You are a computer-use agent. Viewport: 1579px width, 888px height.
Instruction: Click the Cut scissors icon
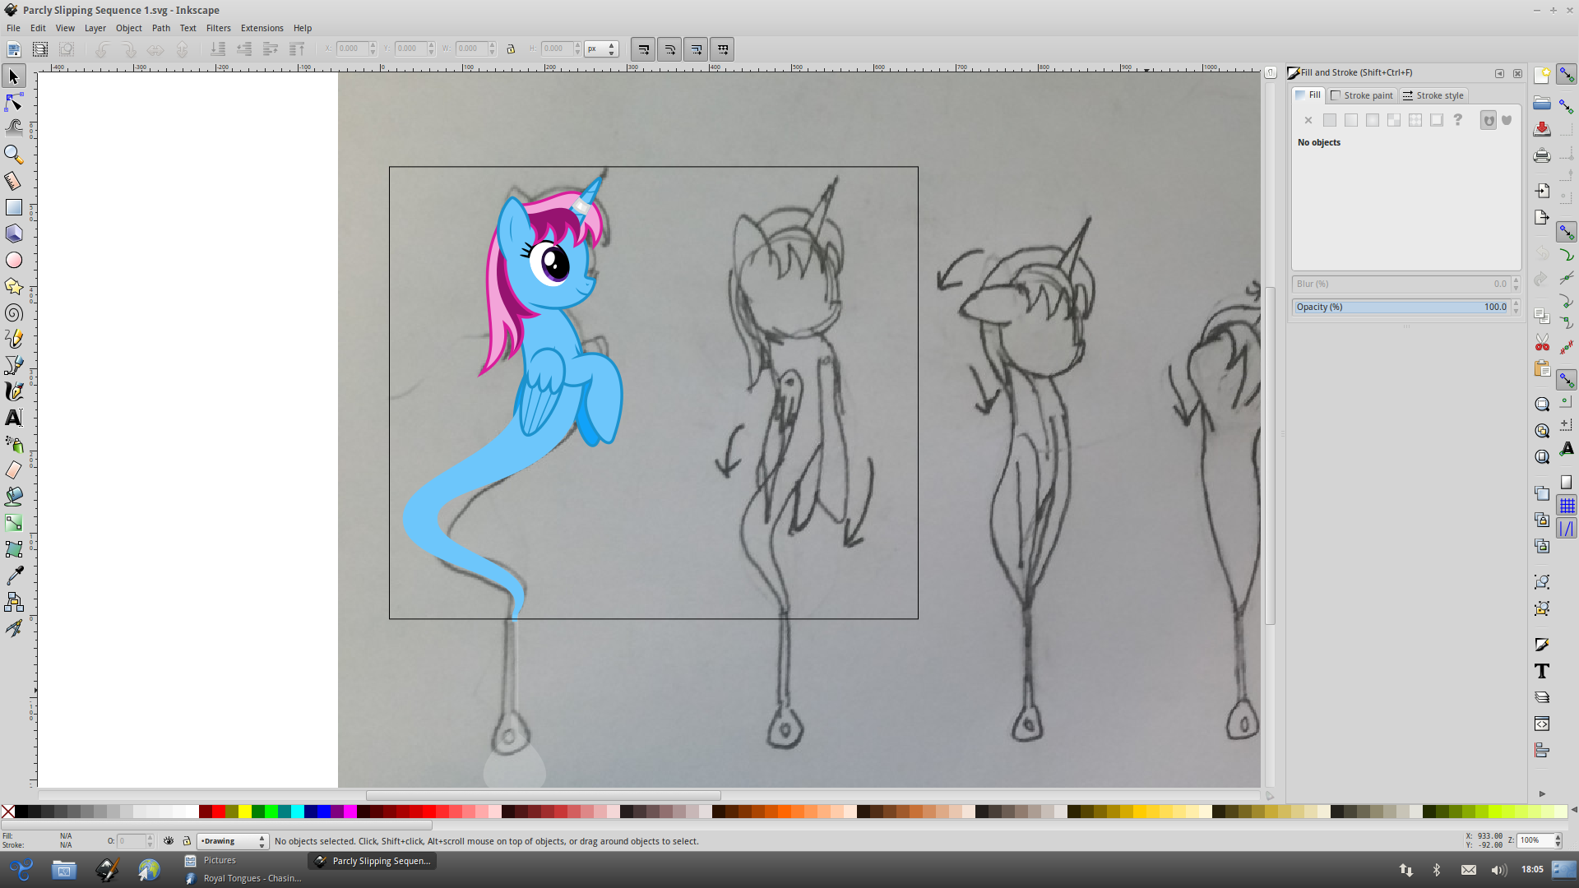click(x=1542, y=342)
